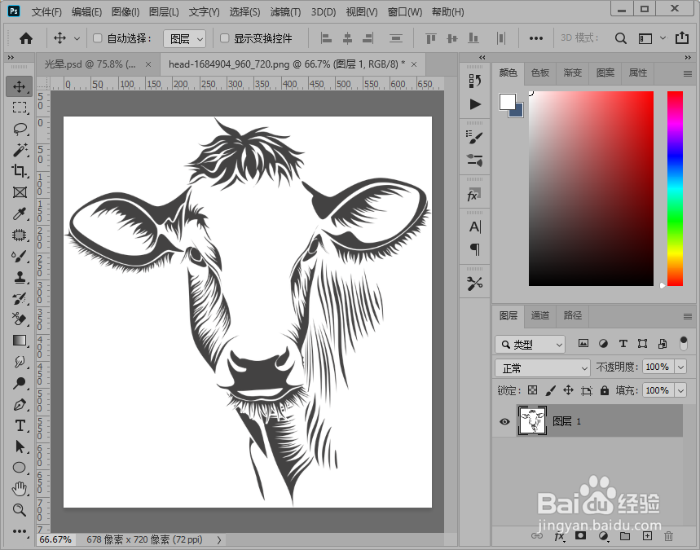Open the 图层 auto-select dropdown

184,39
